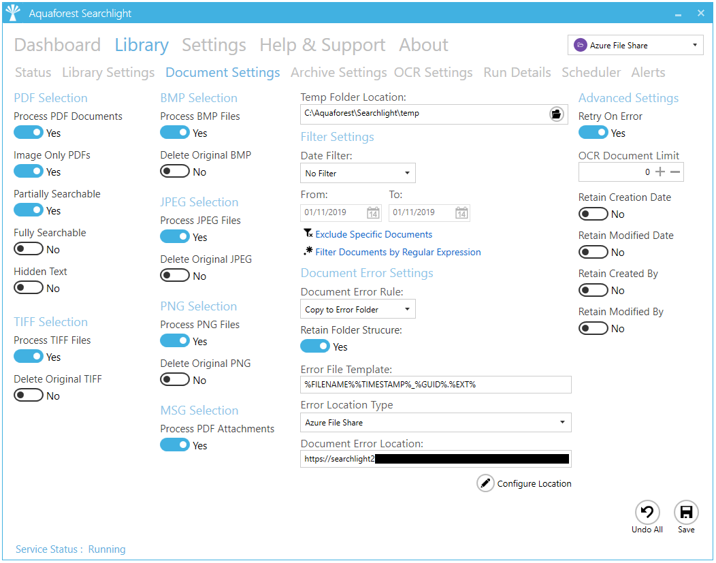Switch to the OCR Settings tab
Image resolution: width=716 pixels, height=563 pixels.
(433, 73)
